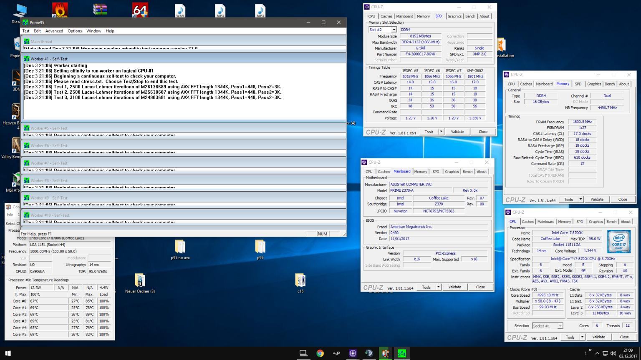Open Windows Start menu
Screen dimensions: 641x360
point(8,353)
